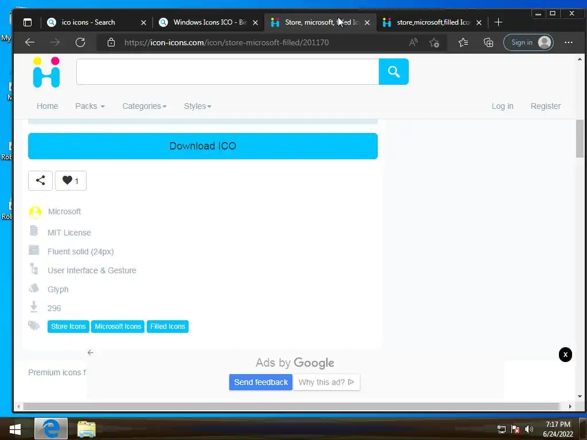Click the download count '296' text

(54, 308)
